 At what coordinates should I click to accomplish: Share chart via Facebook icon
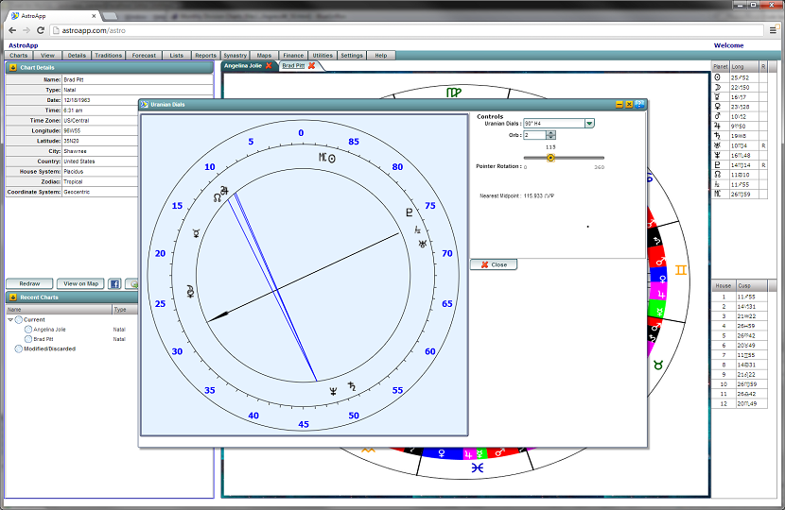[x=114, y=283]
